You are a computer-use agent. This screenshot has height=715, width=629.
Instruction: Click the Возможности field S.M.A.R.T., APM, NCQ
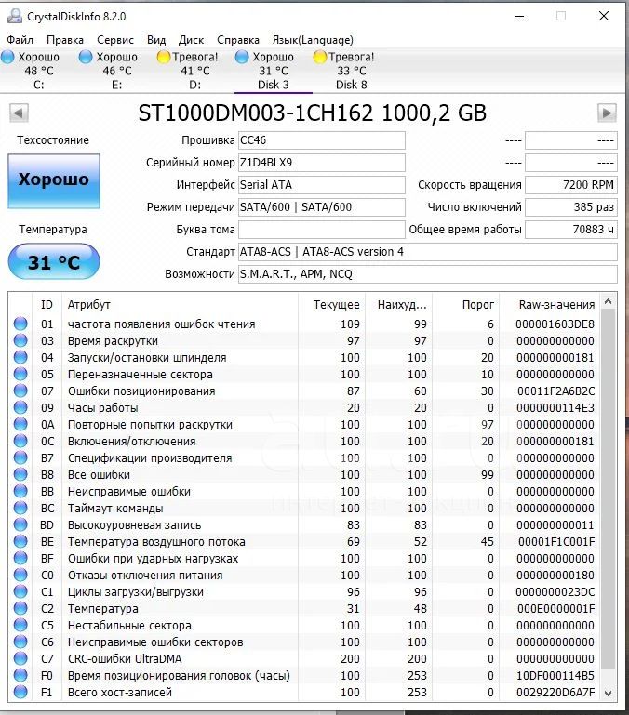[x=428, y=274]
